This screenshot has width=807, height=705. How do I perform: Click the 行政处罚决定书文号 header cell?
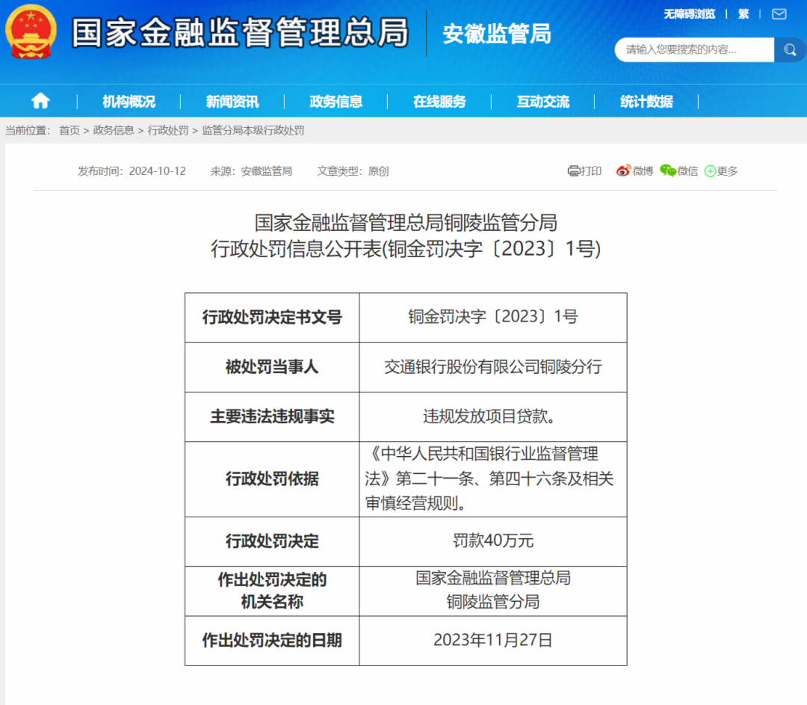[x=272, y=318]
